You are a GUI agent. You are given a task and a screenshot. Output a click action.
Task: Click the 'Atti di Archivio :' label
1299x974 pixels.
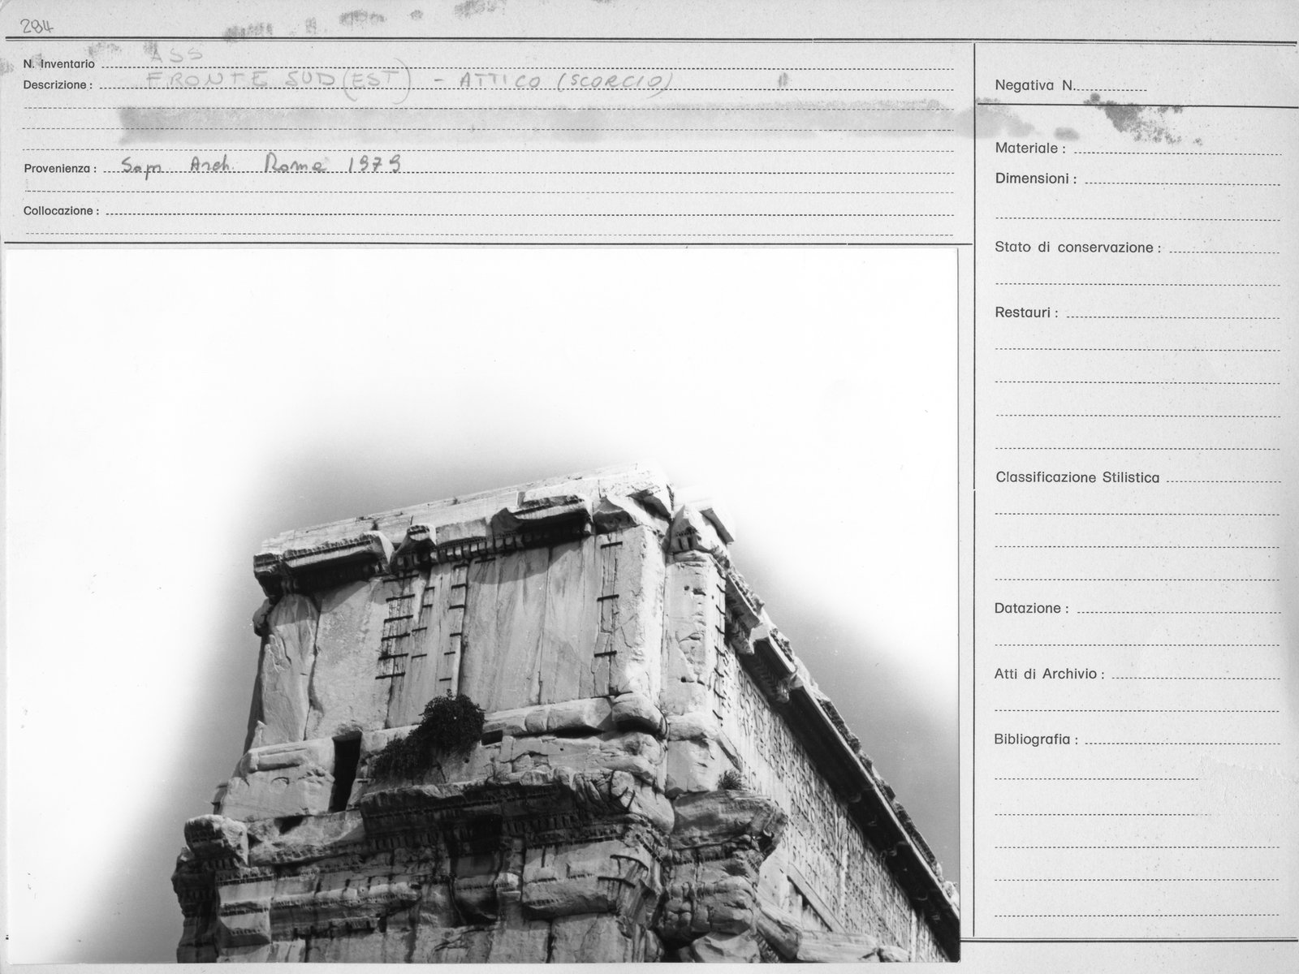1049,674
